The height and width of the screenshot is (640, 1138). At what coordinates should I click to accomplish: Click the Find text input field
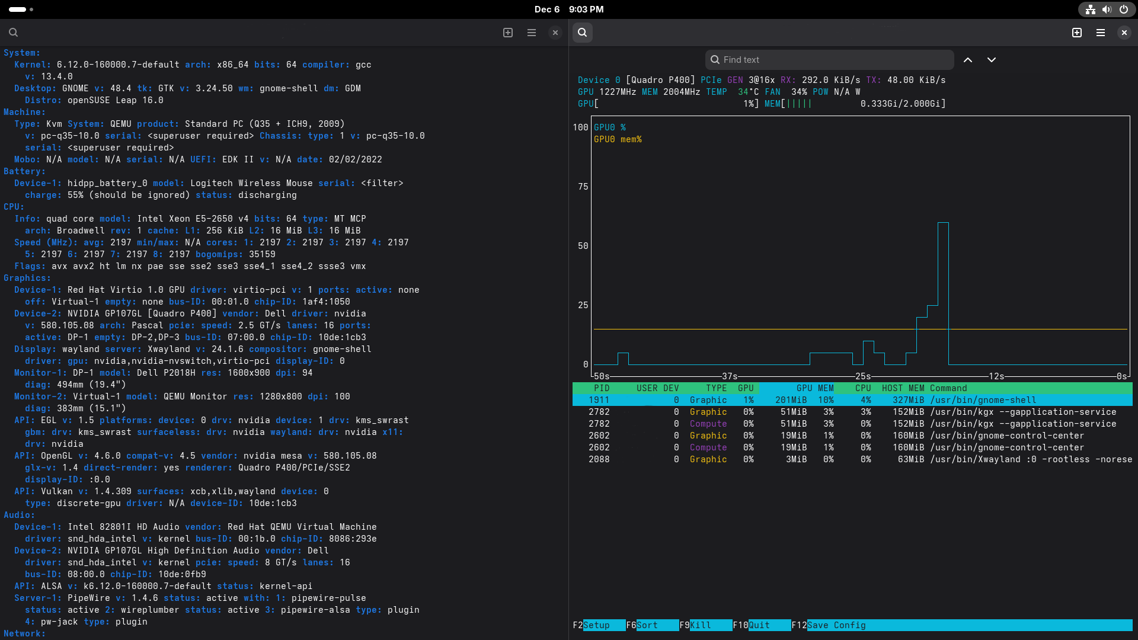click(830, 60)
